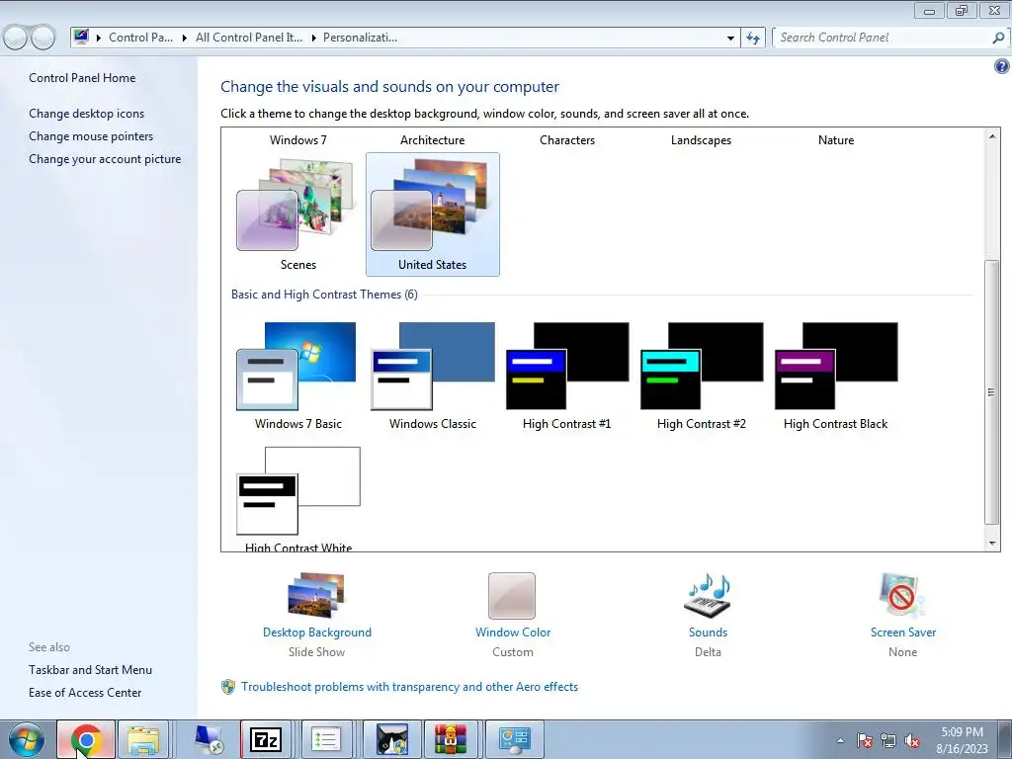Open the Window Color swatch
1012x759 pixels.
click(x=512, y=596)
